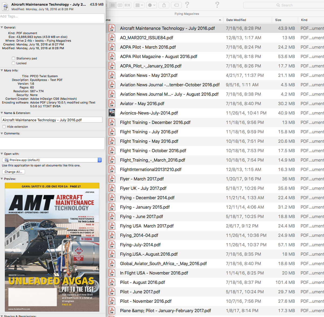The height and width of the screenshot is (317, 324).
Task: Collapse the Open with section
Action: (x=2, y=154)
